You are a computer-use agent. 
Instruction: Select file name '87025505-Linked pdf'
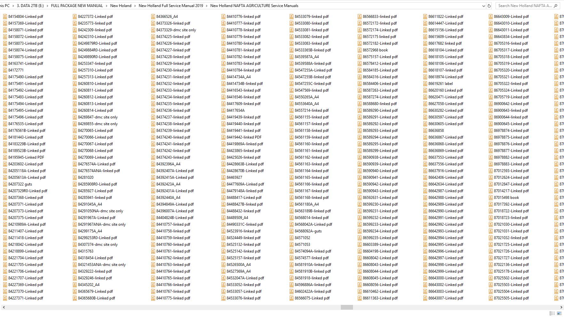(511, 298)
